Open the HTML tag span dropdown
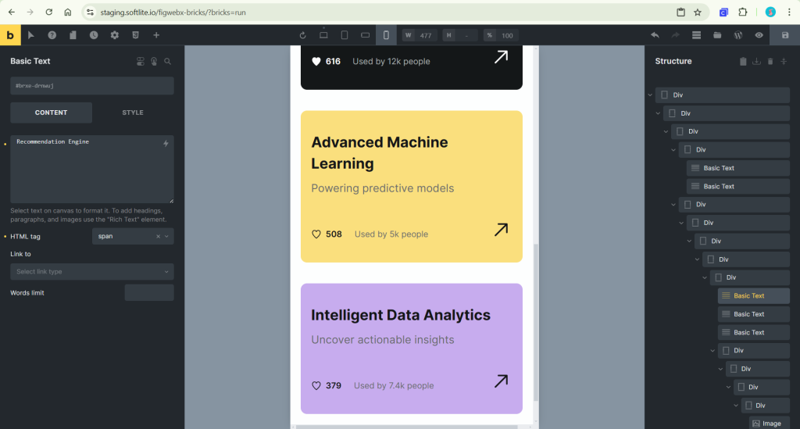 133,236
